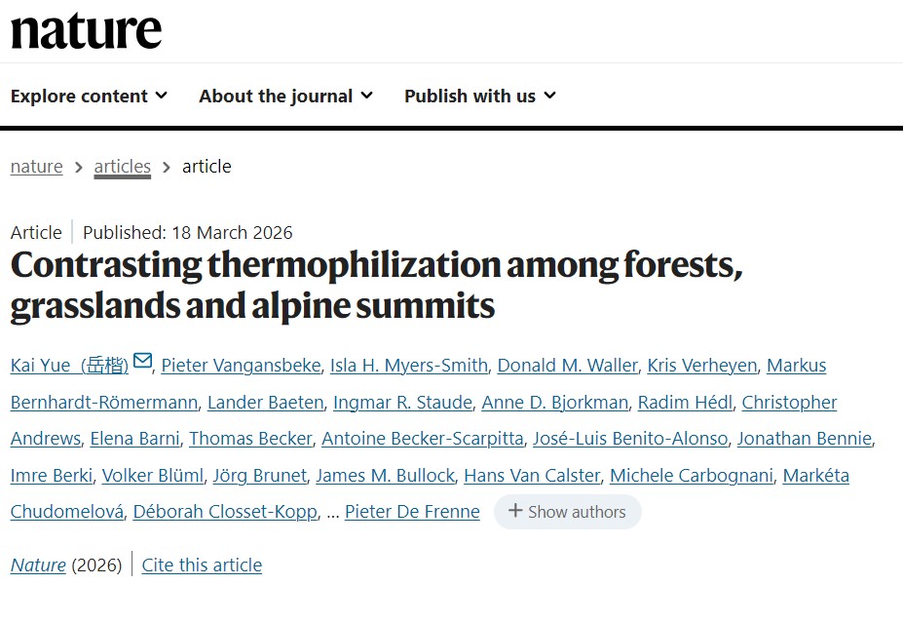Open author Kai Yue's profile

(x=69, y=366)
